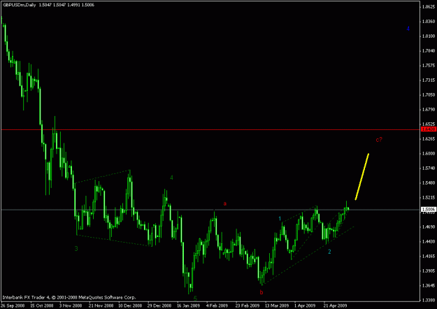Select the green wave label 4
Image resolution: width=437 pixels, height=309 pixels.
pos(171,178)
